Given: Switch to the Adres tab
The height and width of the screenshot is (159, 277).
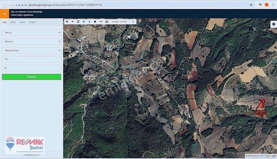Looking at the screenshot, I should pos(13,22).
